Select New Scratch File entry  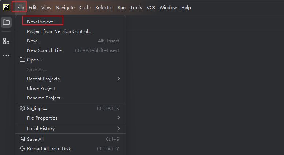pyautogui.click(x=44, y=50)
